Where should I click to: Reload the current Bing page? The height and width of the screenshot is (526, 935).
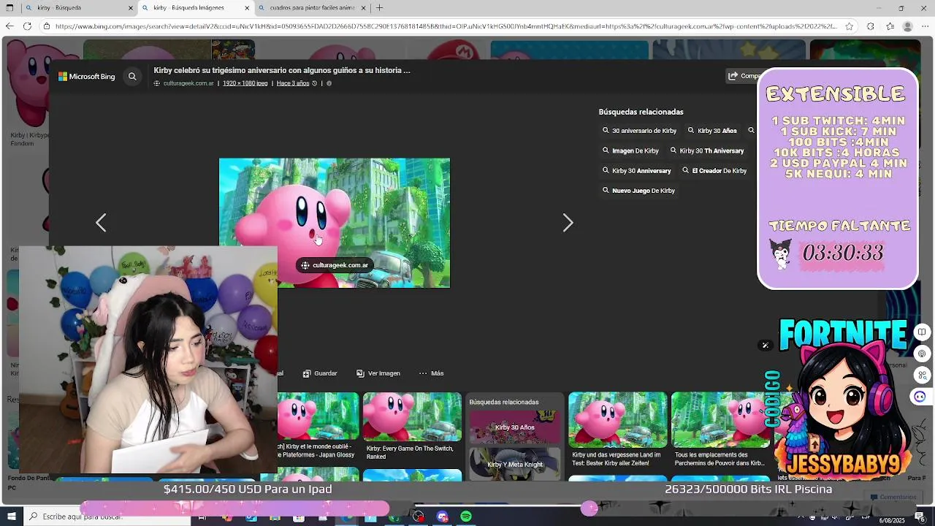27,26
